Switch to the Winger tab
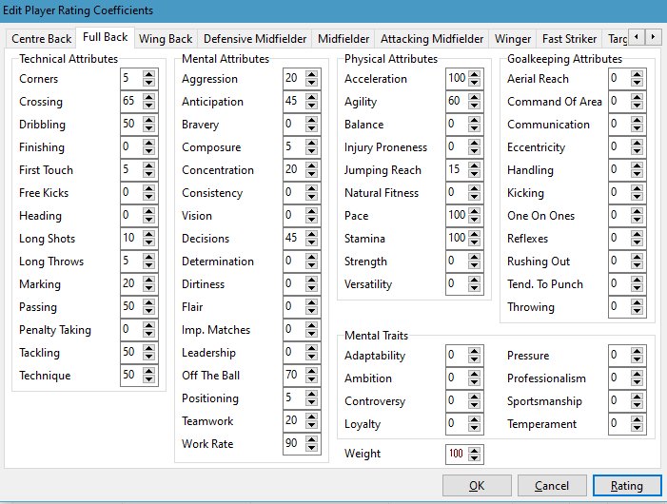This screenshot has width=667, height=504. tap(513, 39)
